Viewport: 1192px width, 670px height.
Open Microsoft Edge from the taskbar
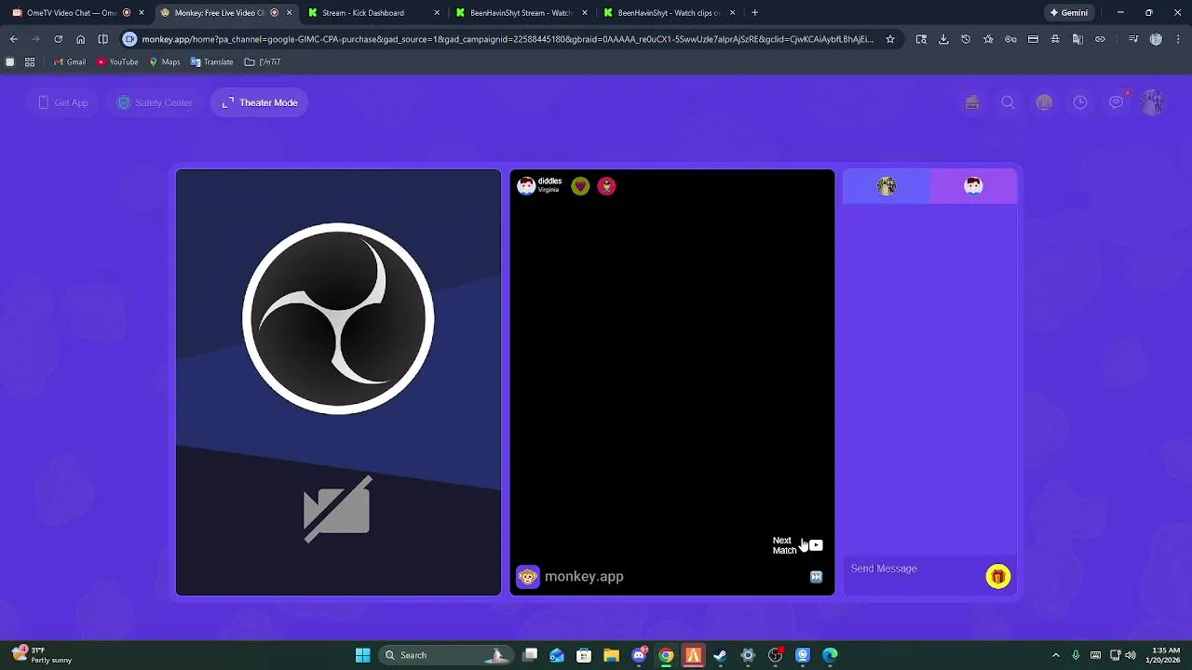pos(830,655)
